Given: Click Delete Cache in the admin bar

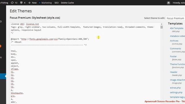Looking at the screenshot, I should click(x=67, y=3).
